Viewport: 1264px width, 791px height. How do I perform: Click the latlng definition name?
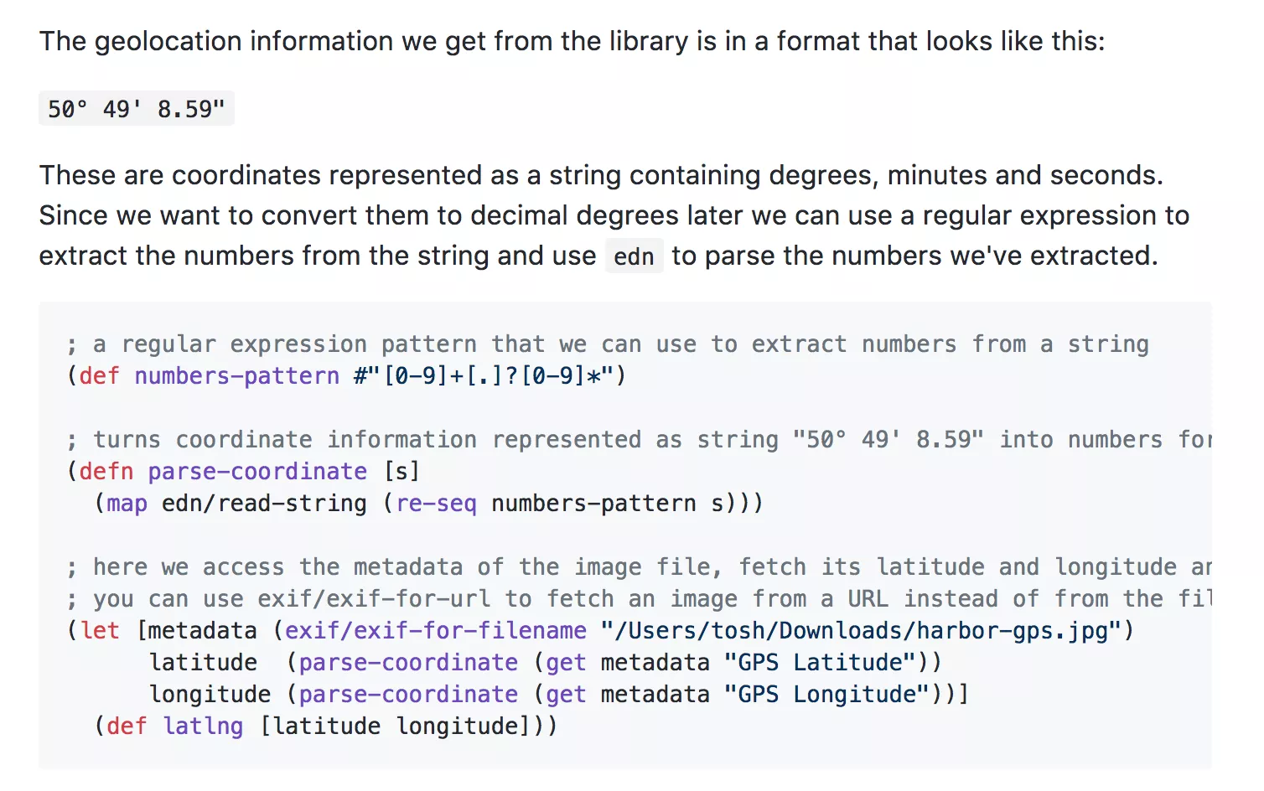coord(203,726)
